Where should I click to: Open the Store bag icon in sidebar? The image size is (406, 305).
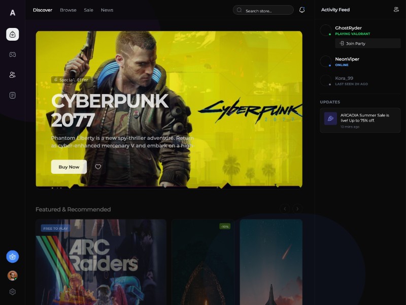coord(13,34)
